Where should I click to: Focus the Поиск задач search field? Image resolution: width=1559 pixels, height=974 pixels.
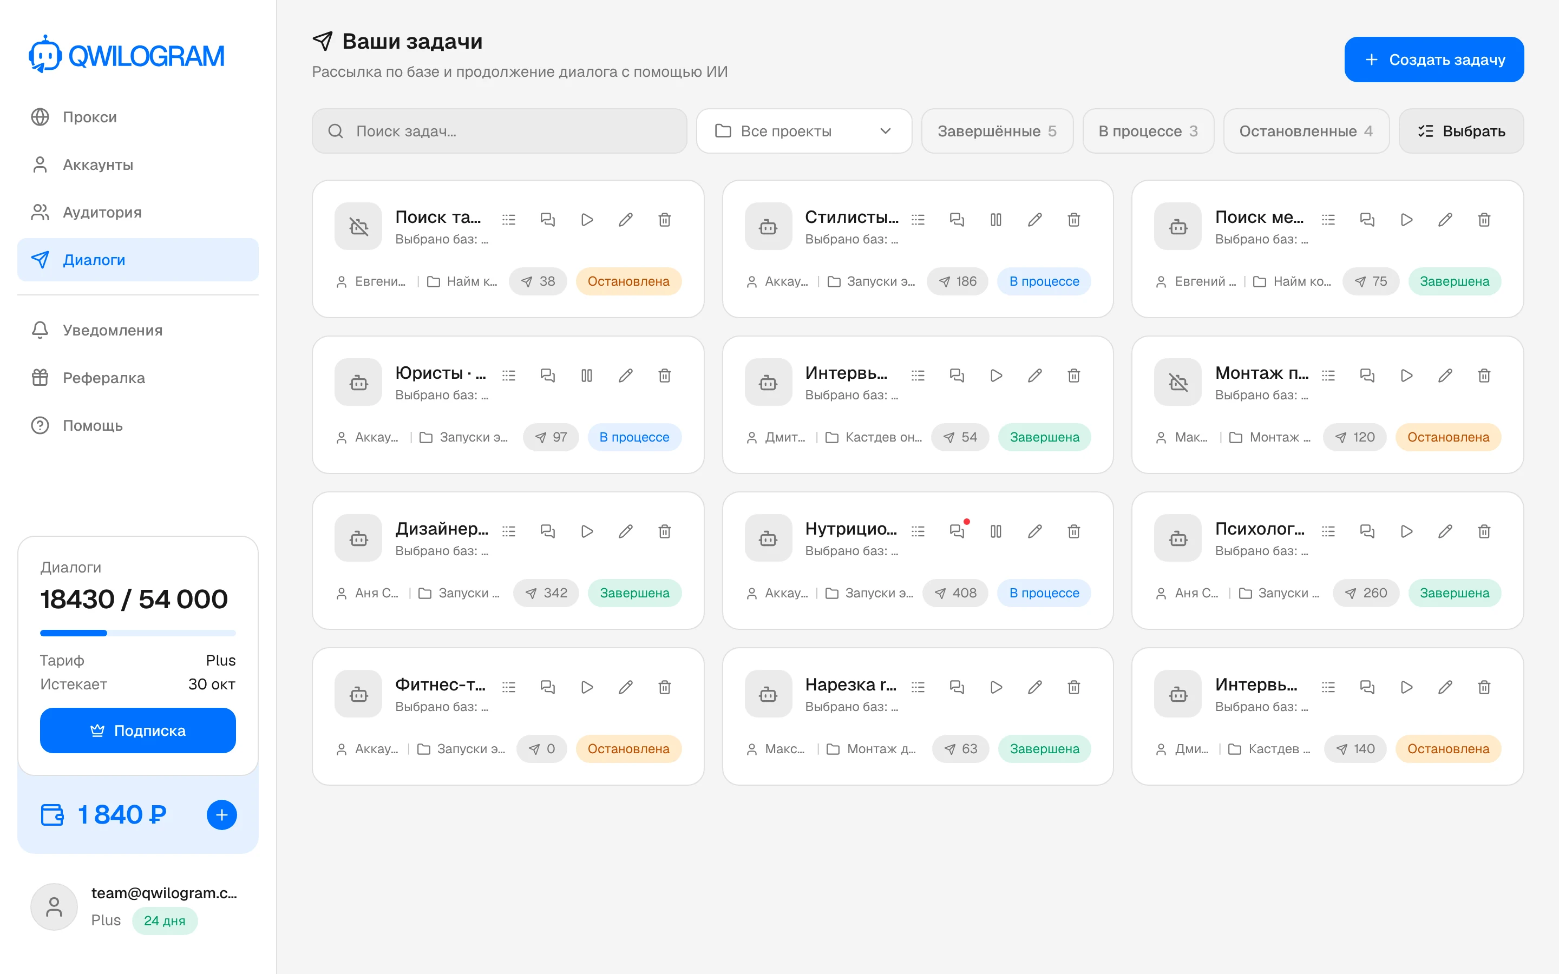(x=499, y=131)
